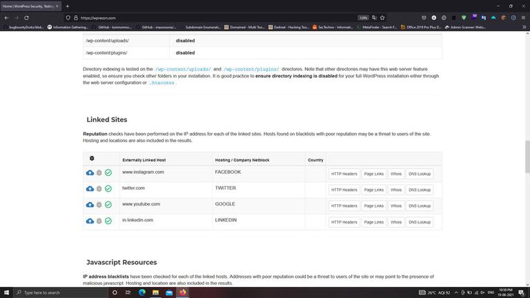Click the .htaccess link

(162, 83)
